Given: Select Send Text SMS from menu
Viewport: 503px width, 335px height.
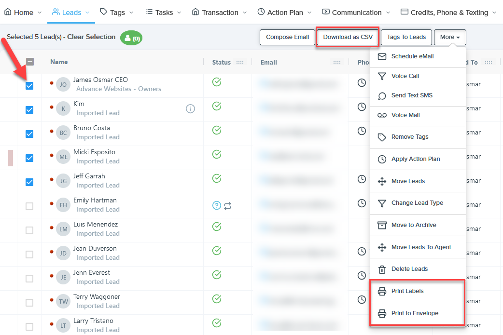Looking at the screenshot, I should tap(412, 95).
